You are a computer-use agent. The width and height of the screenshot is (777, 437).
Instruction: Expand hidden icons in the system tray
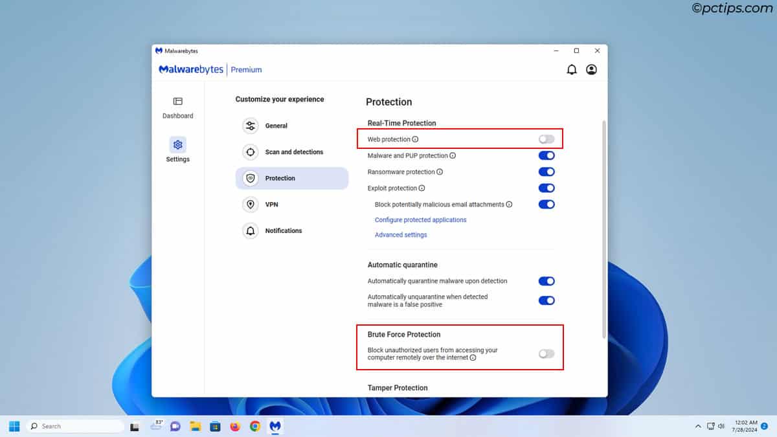[x=698, y=426]
